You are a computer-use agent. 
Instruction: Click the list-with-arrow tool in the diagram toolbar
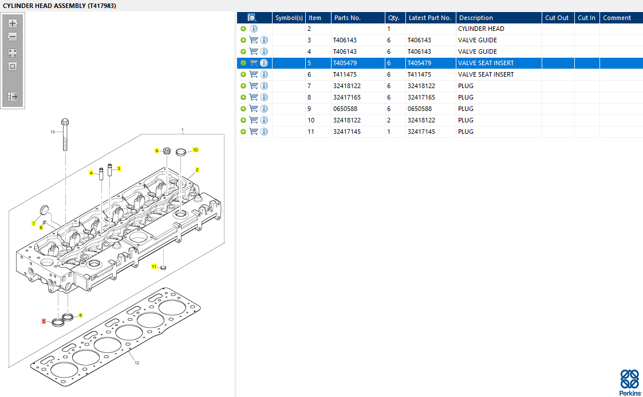tap(12, 97)
